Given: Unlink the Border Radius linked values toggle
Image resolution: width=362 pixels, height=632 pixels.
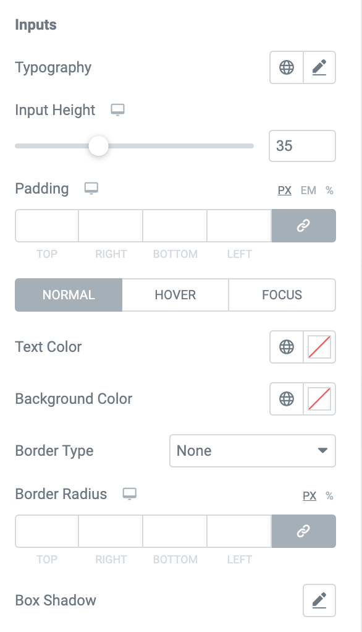Looking at the screenshot, I should [303, 531].
